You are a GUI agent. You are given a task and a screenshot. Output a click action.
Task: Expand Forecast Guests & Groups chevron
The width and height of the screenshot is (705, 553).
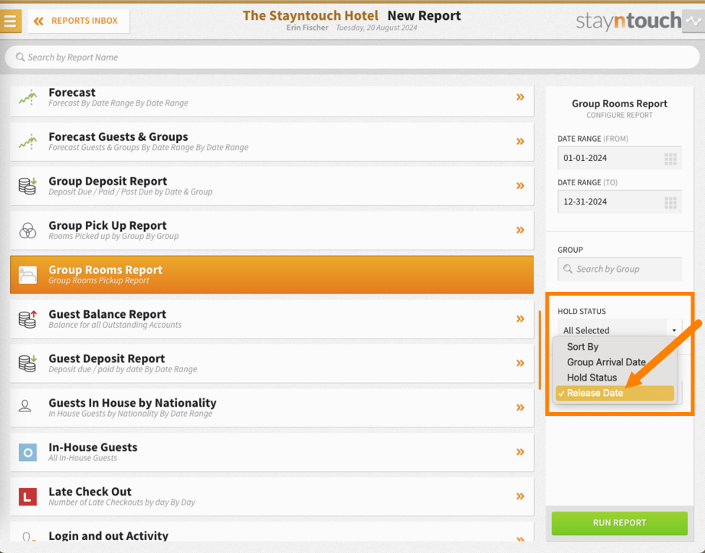coord(520,142)
